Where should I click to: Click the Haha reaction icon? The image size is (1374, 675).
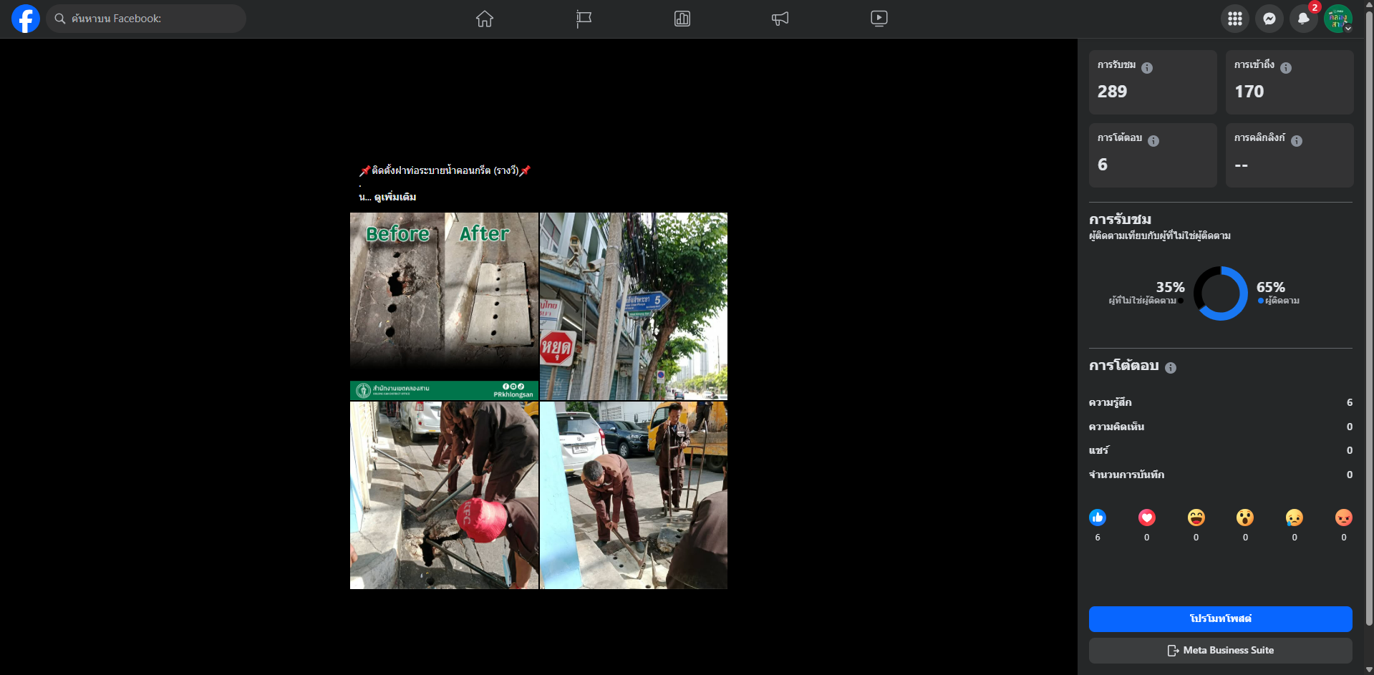[x=1196, y=518]
